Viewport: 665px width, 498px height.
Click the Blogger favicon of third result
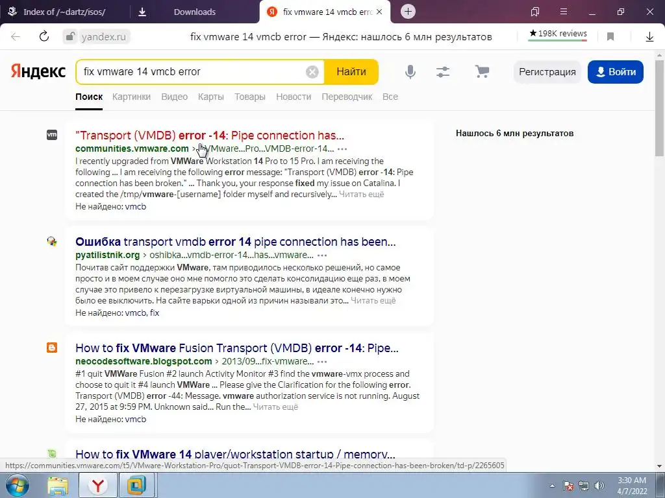point(52,348)
